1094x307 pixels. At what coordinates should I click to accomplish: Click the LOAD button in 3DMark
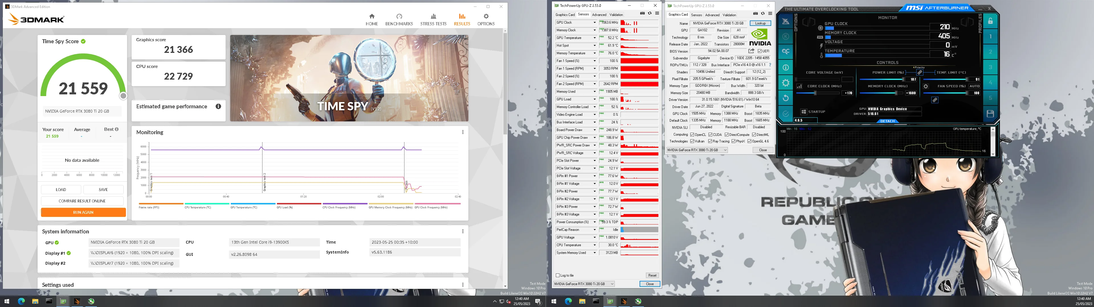pyautogui.click(x=61, y=190)
